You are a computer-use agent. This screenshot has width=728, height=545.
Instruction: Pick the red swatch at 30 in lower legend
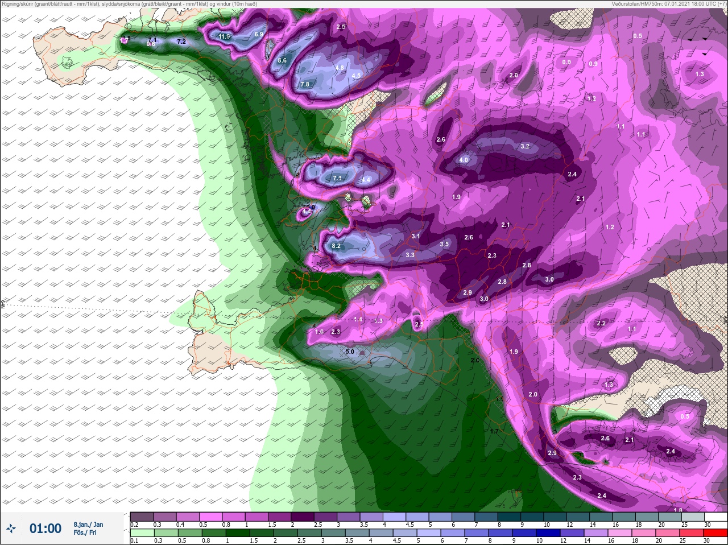click(716, 532)
